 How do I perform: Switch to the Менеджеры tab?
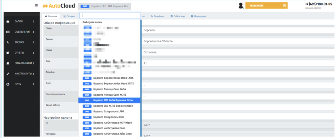tap(198, 16)
